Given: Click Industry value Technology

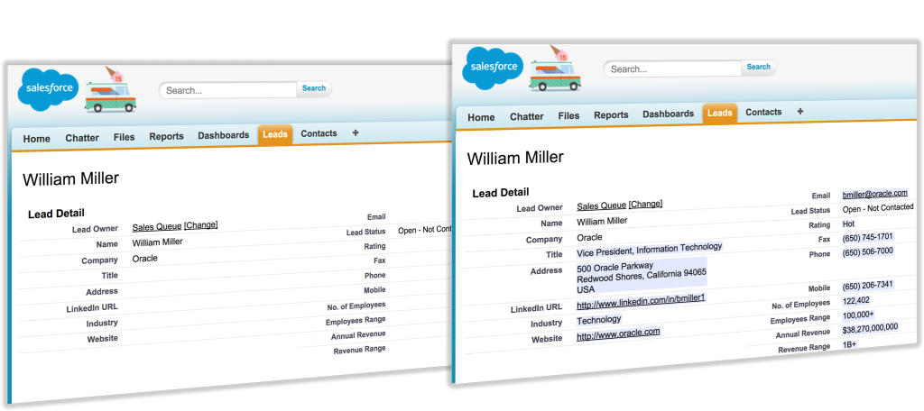Looking at the screenshot, I should point(599,320).
